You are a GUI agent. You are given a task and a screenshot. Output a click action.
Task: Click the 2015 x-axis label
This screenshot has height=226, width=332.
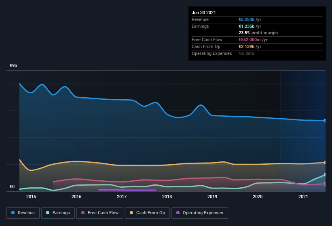(31, 197)
